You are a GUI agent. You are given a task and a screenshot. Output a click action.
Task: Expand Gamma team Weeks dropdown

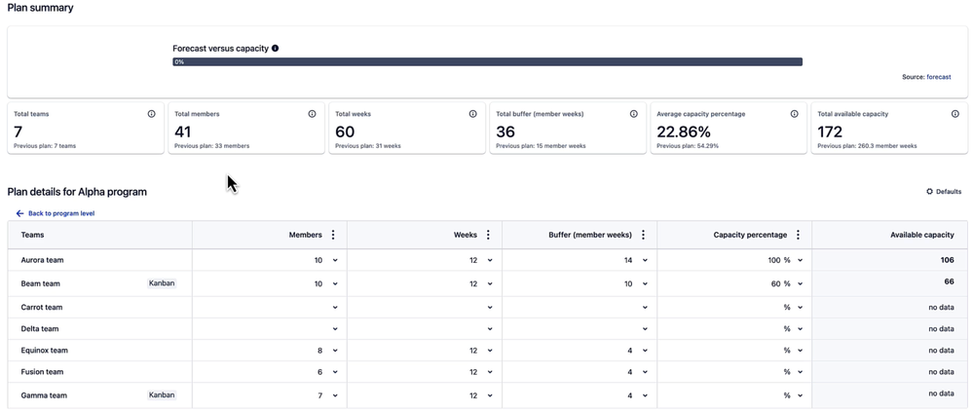coord(490,395)
